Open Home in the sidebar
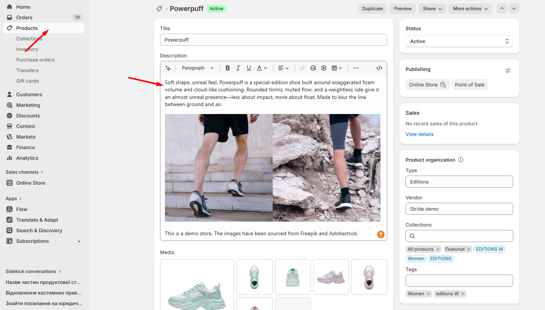This screenshot has width=545, height=310. (43, 7)
